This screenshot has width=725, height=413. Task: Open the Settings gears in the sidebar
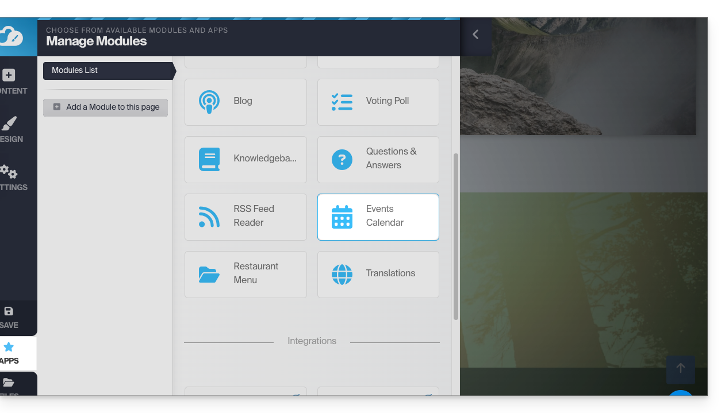pos(10,178)
